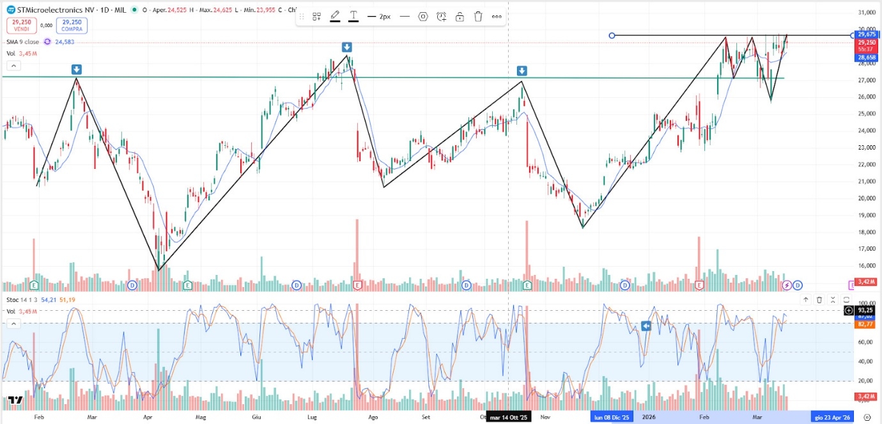The image size is (882, 424).
Task: Collapse the stochastic pane indicator legend
Action: coord(14,324)
